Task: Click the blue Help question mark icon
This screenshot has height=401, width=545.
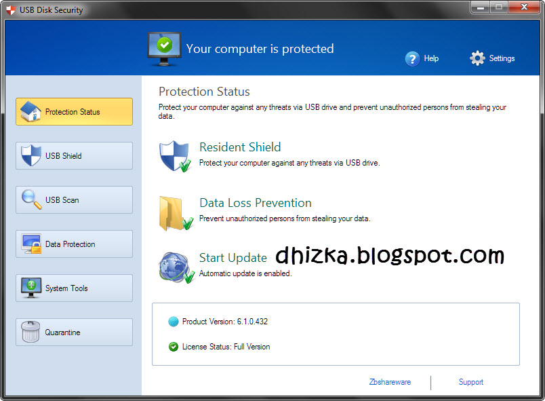Action: [x=412, y=58]
